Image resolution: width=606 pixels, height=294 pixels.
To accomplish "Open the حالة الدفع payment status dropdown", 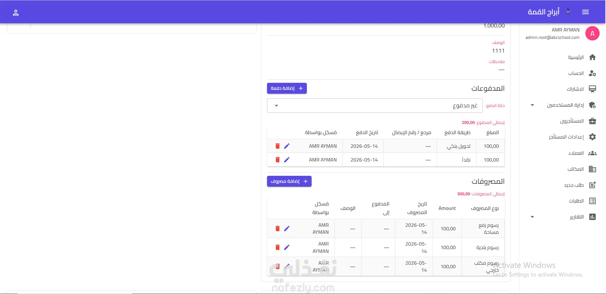I will coord(375,106).
